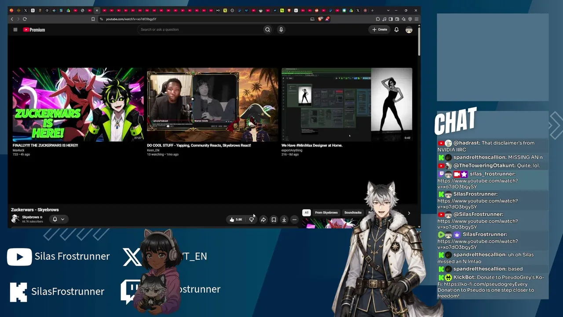Share the Zuckerwars video

coord(263,219)
